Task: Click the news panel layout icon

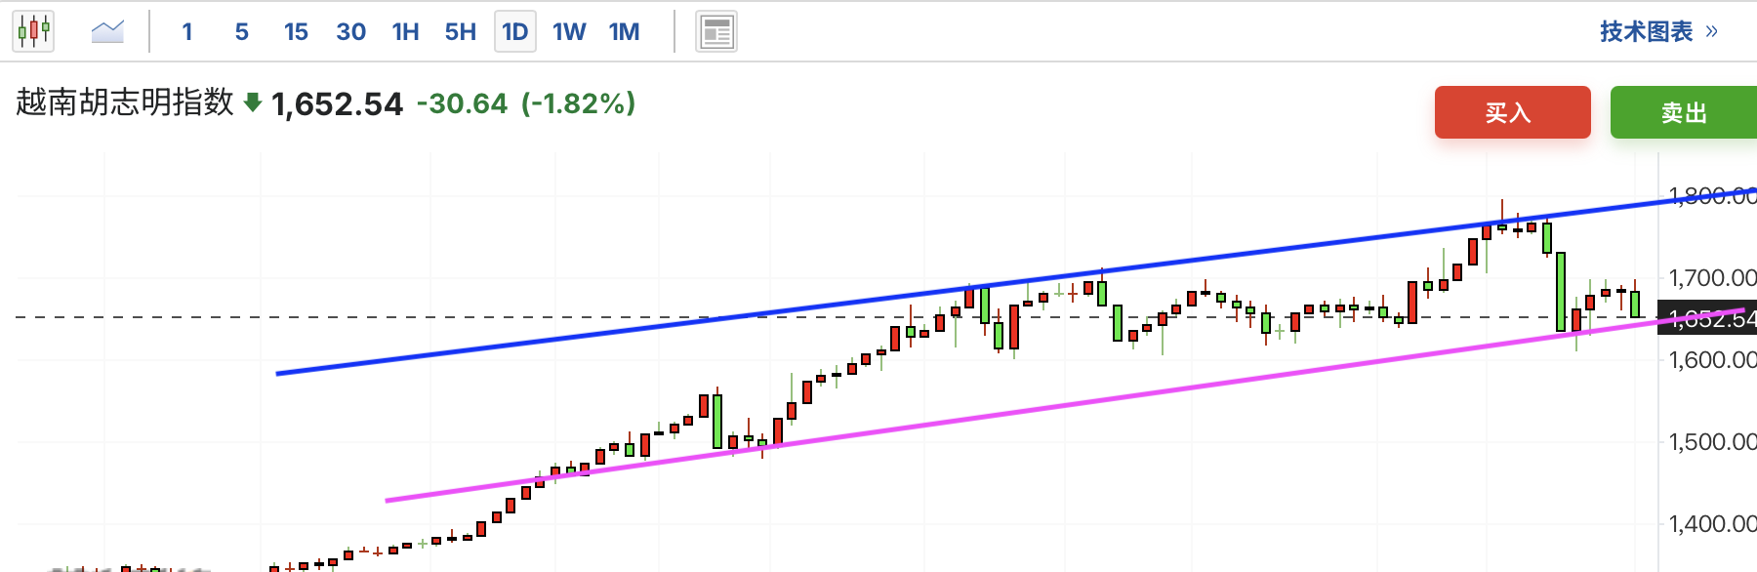Action: point(716,32)
